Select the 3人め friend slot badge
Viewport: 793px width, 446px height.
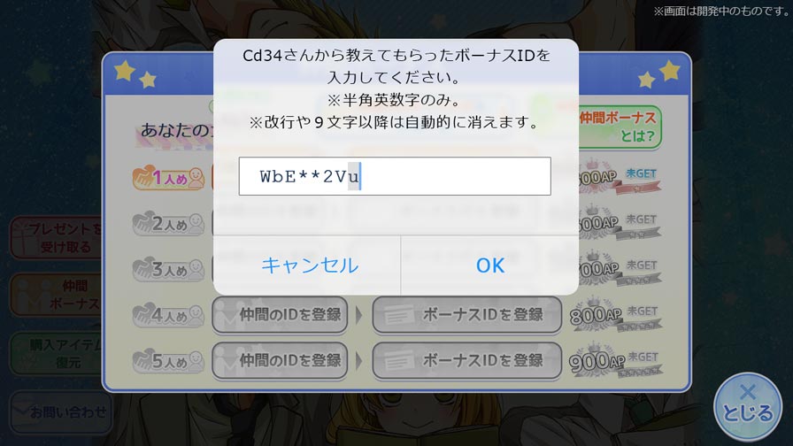point(168,269)
